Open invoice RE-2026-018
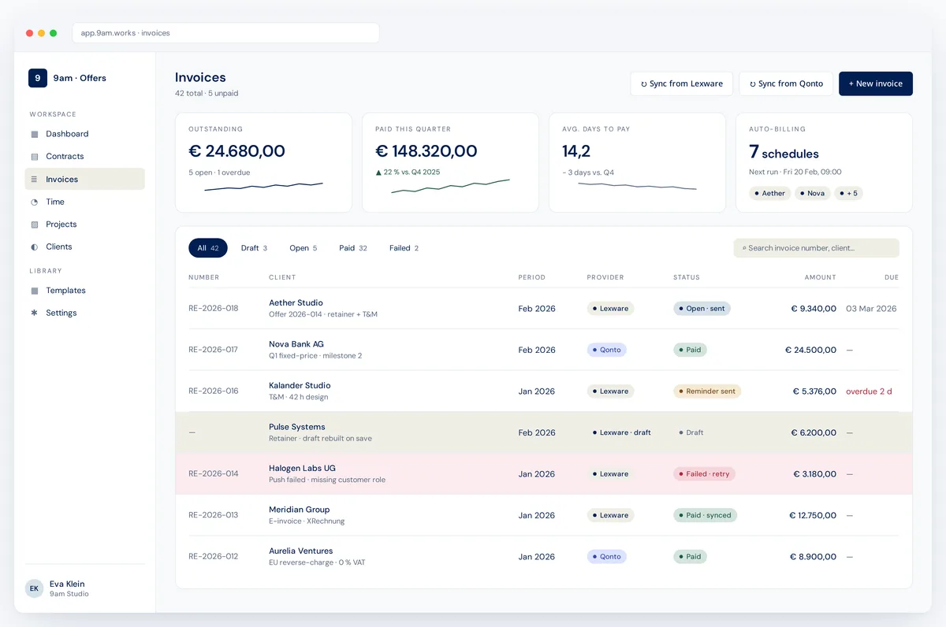The image size is (946, 627). (214, 309)
